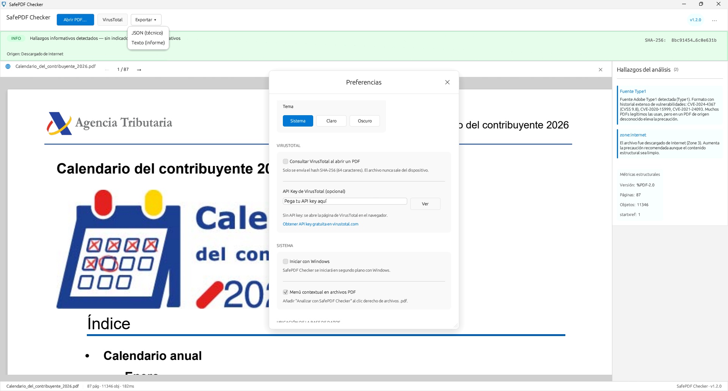
Task: Close the Preferencias dialog
Action: pyautogui.click(x=447, y=82)
